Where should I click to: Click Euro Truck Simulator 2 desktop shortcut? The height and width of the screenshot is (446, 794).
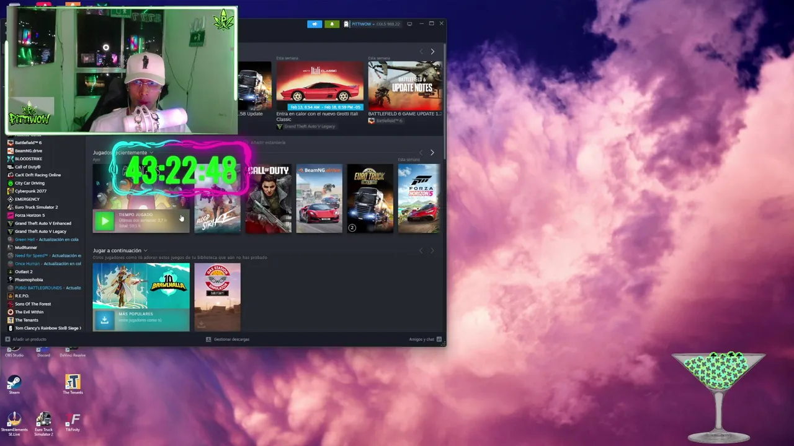pyautogui.click(x=43, y=424)
